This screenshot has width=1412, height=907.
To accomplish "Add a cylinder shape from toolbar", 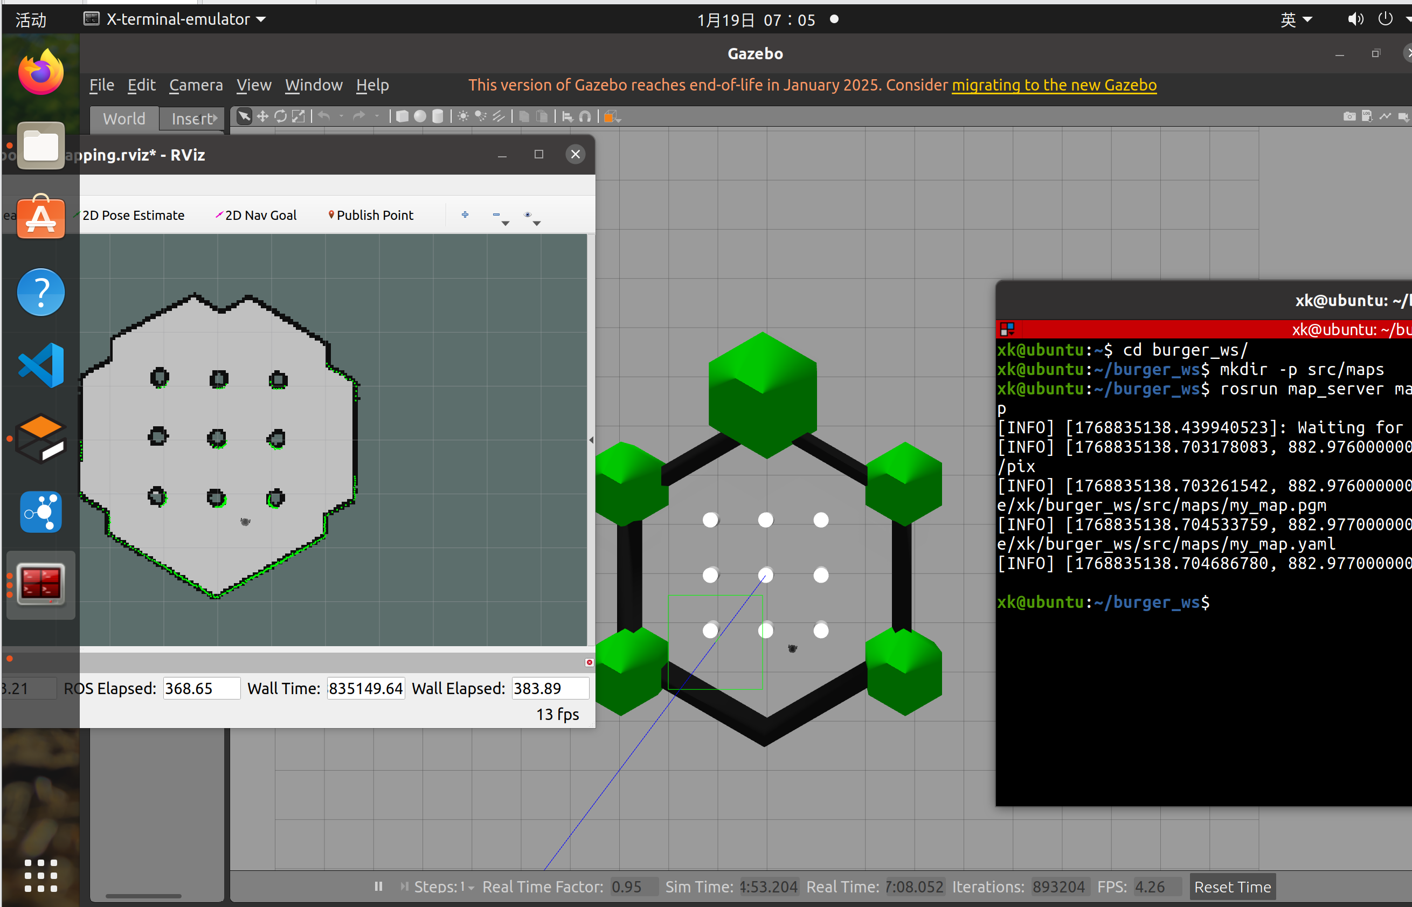I will pos(438,116).
